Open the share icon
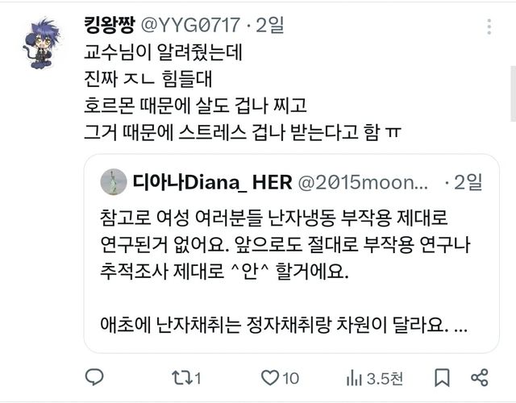Viewport: 516px width, 403px height. tap(480, 378)
